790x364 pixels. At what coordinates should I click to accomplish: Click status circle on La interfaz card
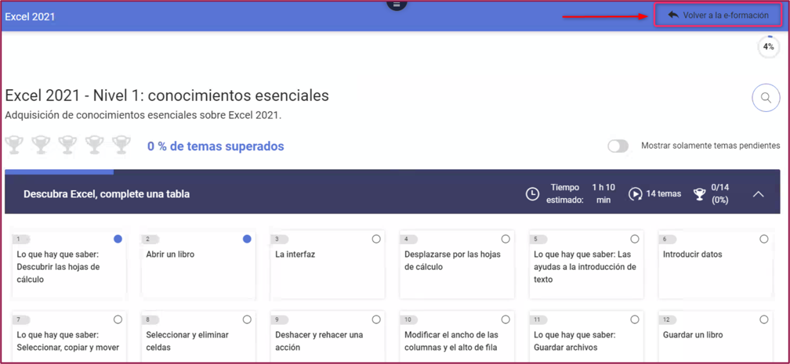coord(376,239)
